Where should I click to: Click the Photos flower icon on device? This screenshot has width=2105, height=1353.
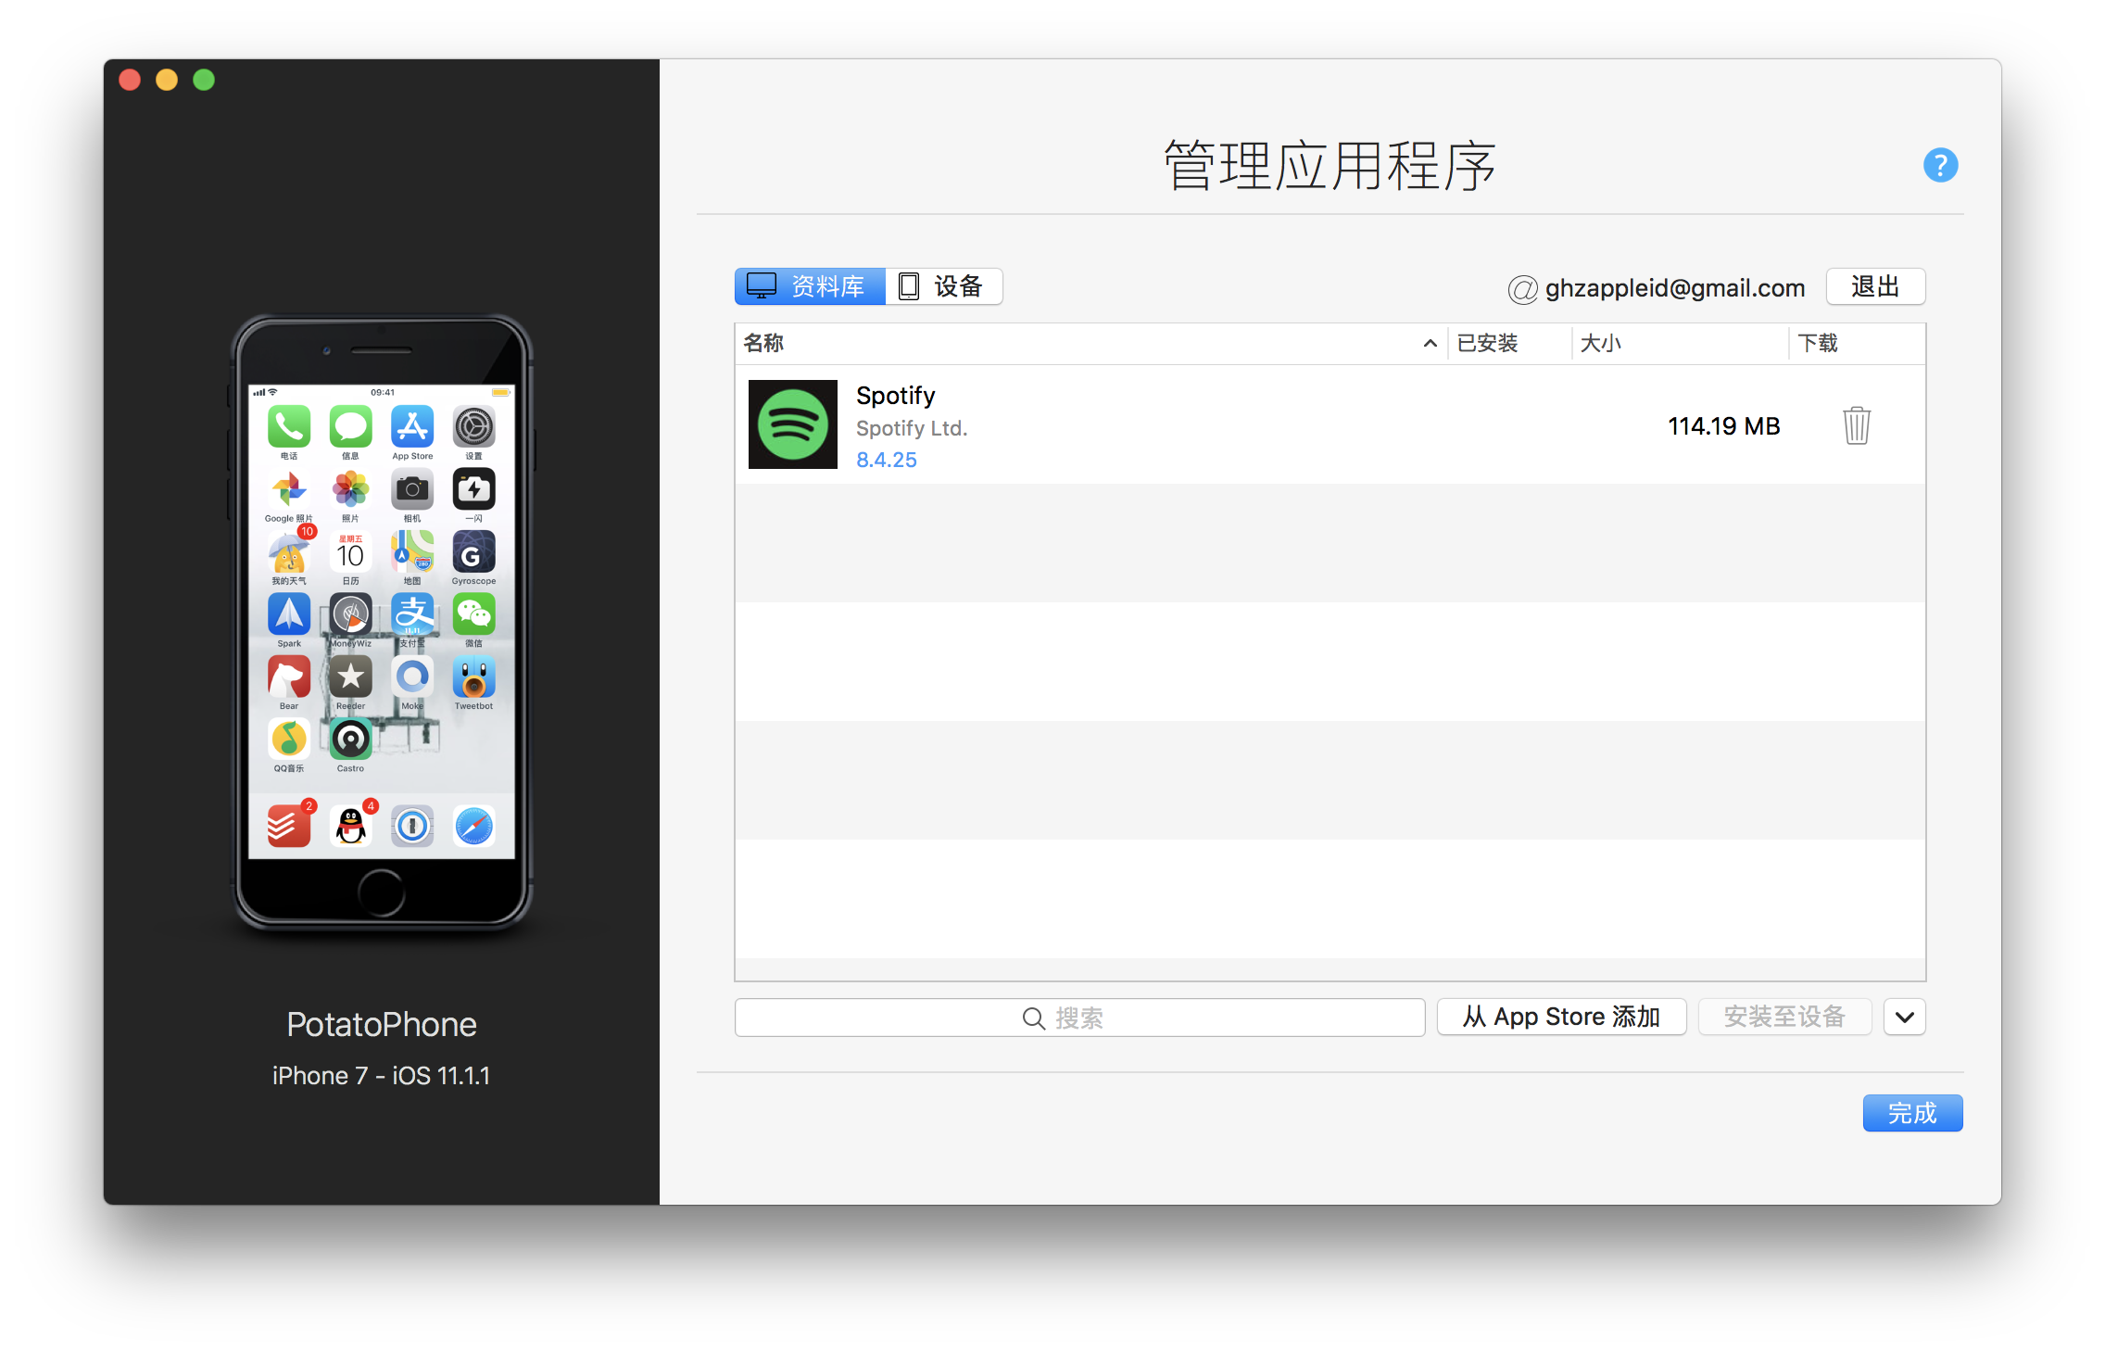pyautogui.click(x=350, y=489)
